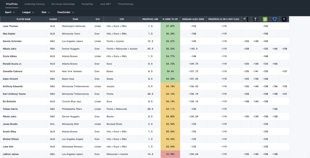Select the PrizePicks tab
This screenshot has height=158, width=310.
[12, 4]
